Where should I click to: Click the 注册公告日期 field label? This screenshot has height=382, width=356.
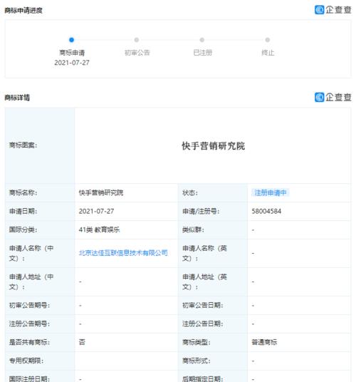coord(203,324)
